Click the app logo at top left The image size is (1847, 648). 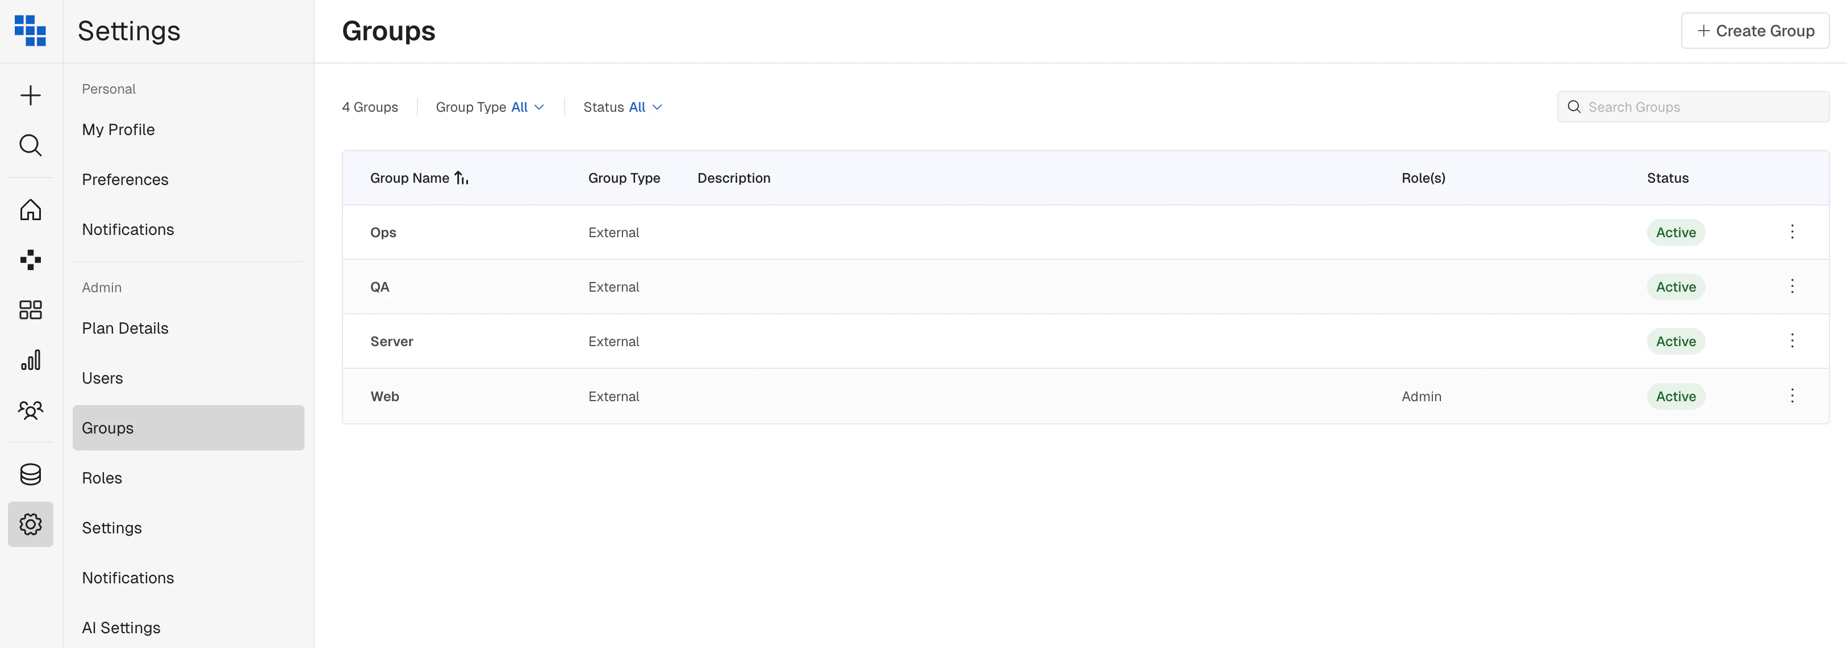pos(30,31)
